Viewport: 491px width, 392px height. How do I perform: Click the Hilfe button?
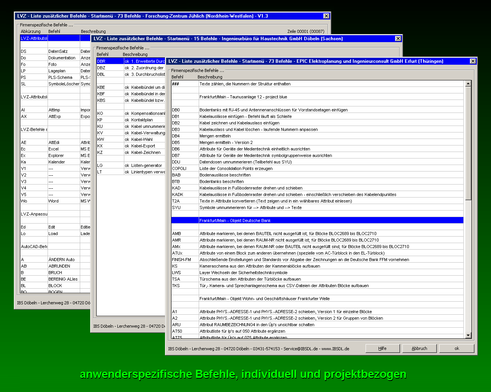pos(382,348)
